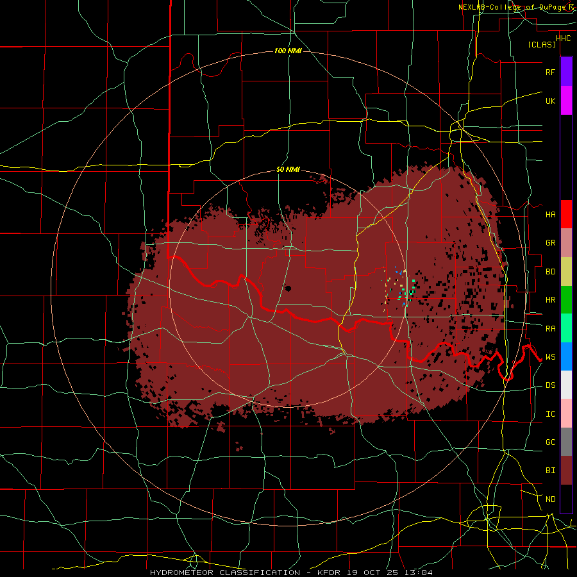
Task: Pick the HR green legend swatch
Action: (566, 299)
